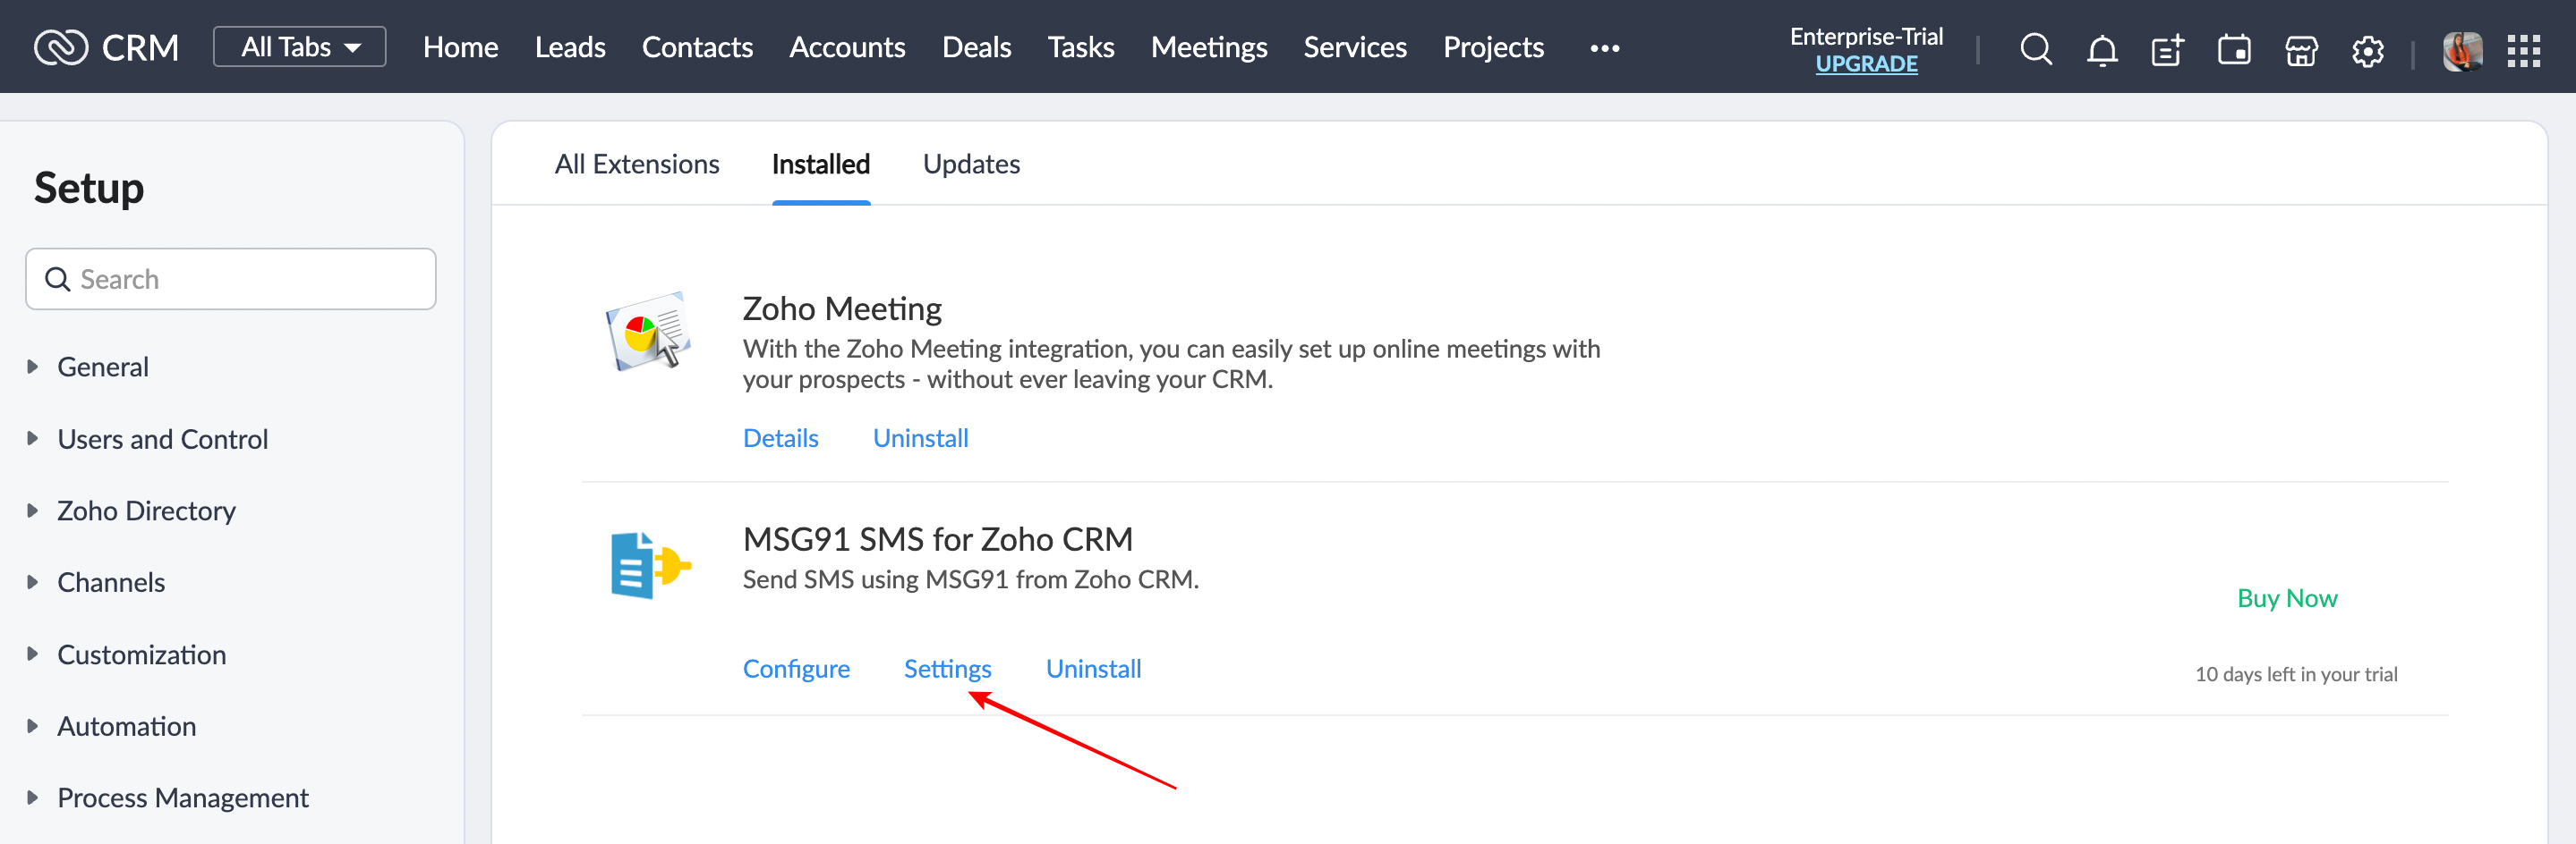Open the Marketplace store icon
2576x844 pixels.
[2301, 49]
